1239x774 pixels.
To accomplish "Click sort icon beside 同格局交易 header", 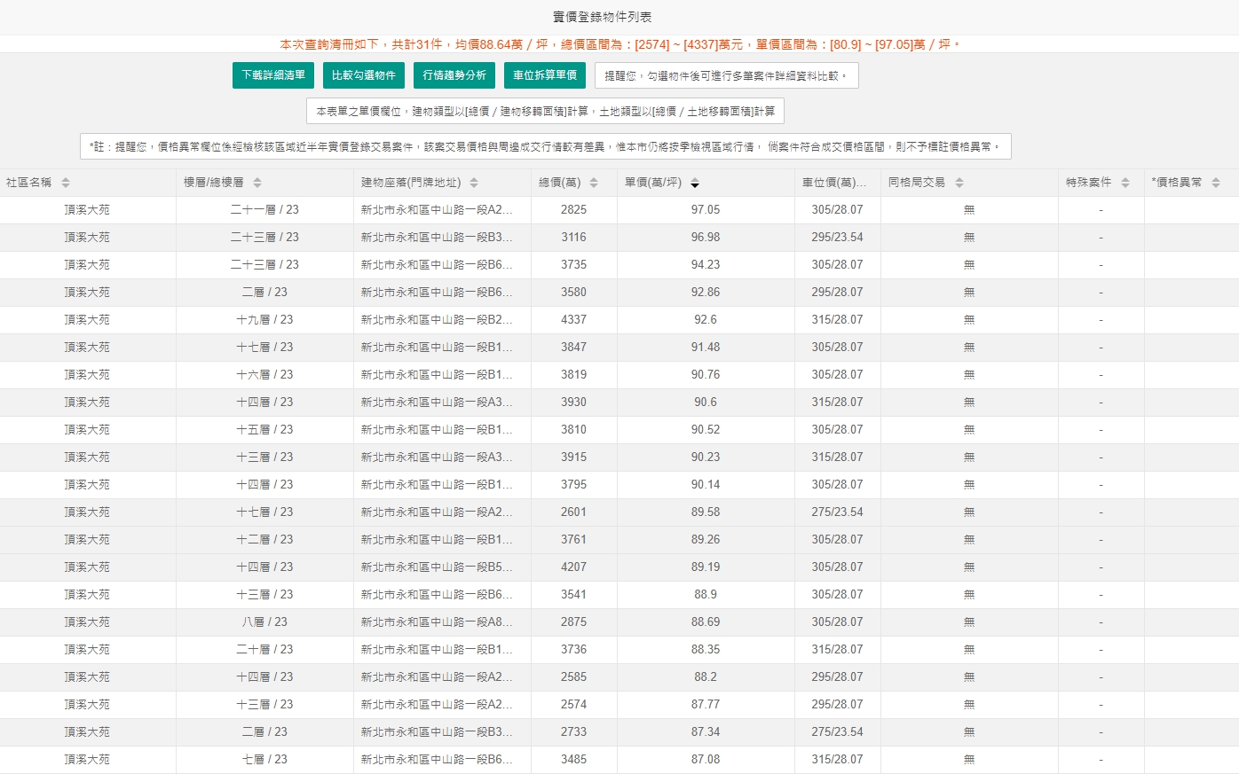I will point(959,183).
